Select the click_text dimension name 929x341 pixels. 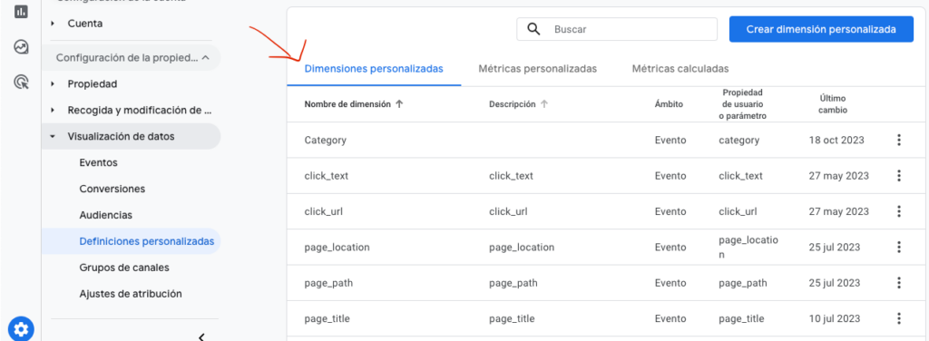point(327,176)
